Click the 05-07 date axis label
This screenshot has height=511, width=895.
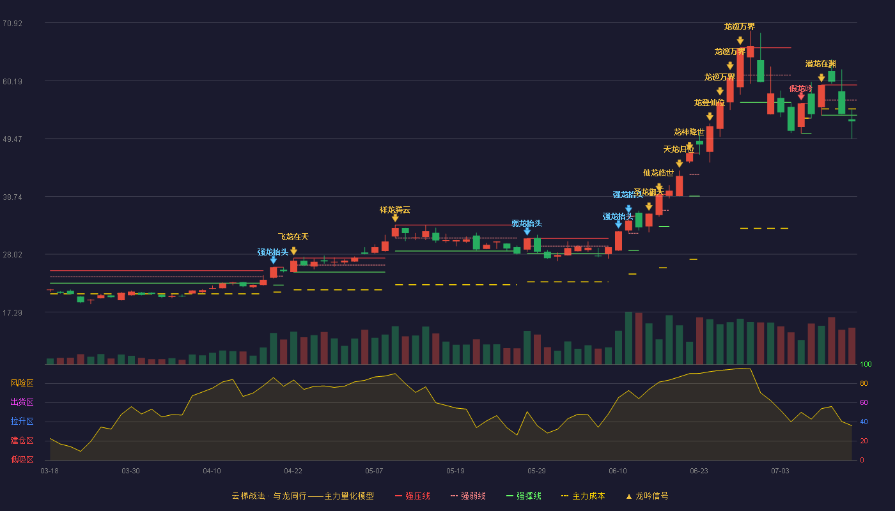tap(374, 471)
